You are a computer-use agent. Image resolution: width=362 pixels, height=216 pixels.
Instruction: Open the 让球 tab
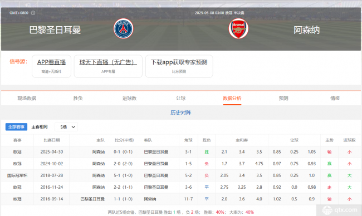[x=181, y=99]
